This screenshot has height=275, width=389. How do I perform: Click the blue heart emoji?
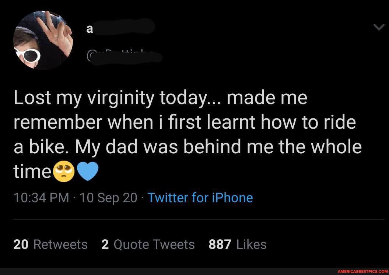point(88,171)
